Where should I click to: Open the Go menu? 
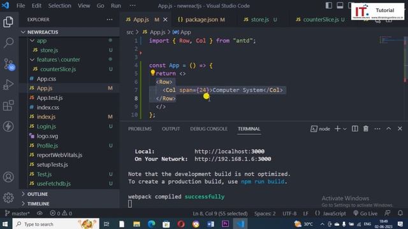(101, 6)
